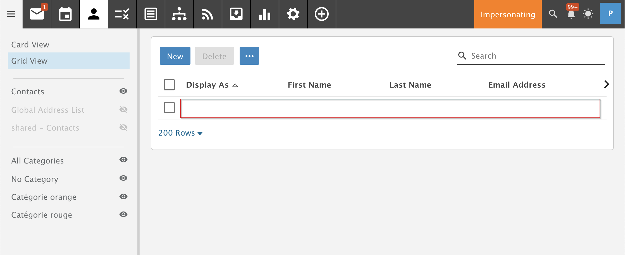Screen dimensions: 625x255
Task: Switch to Card View
Action: 30,45
